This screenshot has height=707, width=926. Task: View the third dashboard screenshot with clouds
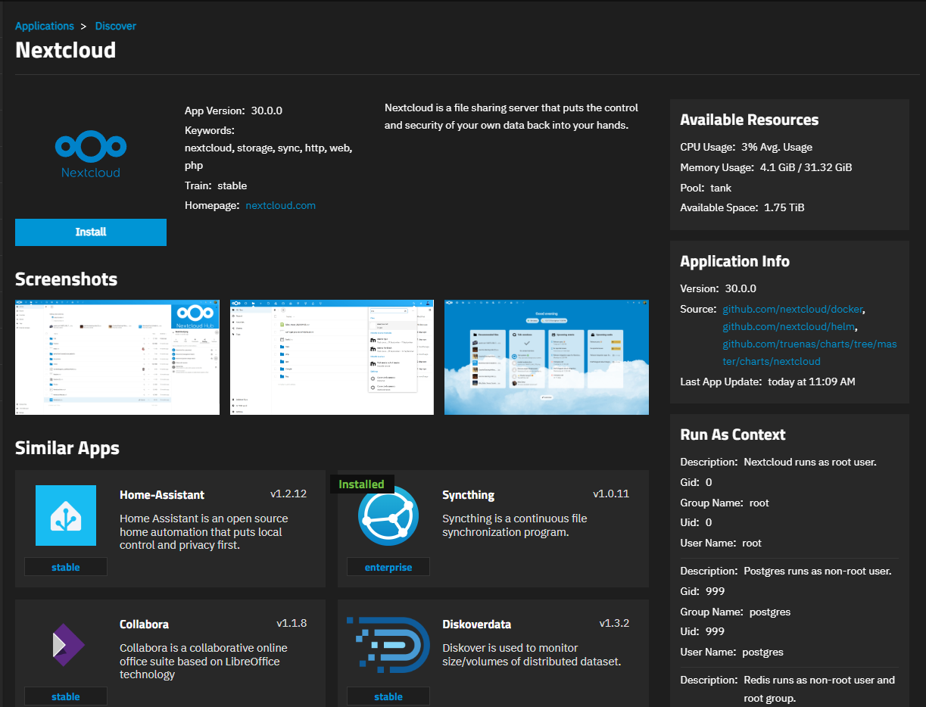tap(547, 357)
